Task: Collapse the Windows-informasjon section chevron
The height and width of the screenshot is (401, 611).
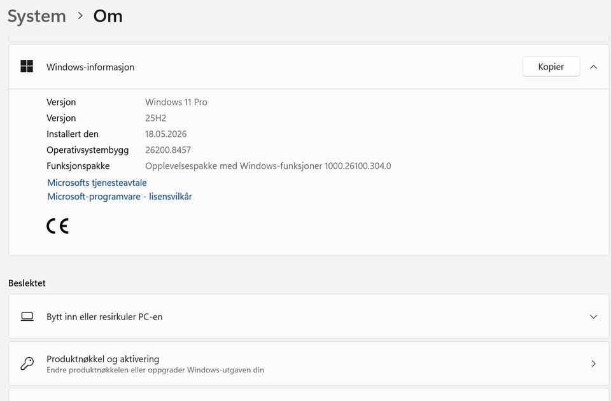Action: point(593,67)
